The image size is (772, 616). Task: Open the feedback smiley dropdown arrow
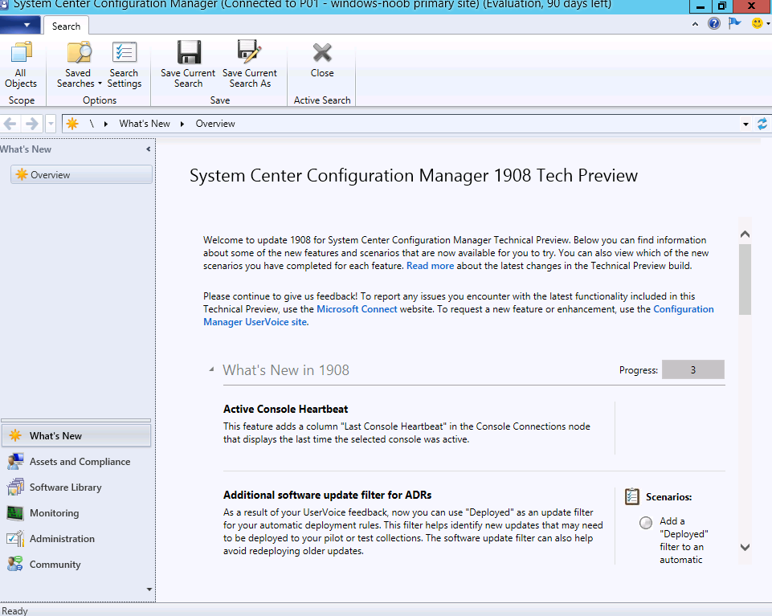click(768, 23)
